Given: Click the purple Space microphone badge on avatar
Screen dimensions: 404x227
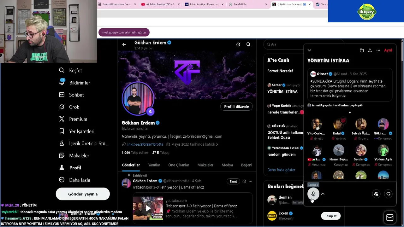Looking at the screenshot, I should 150,111.
